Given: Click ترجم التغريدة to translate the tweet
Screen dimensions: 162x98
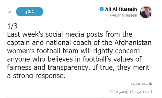Looking at the screenshot, I should (x=139, y=84).
